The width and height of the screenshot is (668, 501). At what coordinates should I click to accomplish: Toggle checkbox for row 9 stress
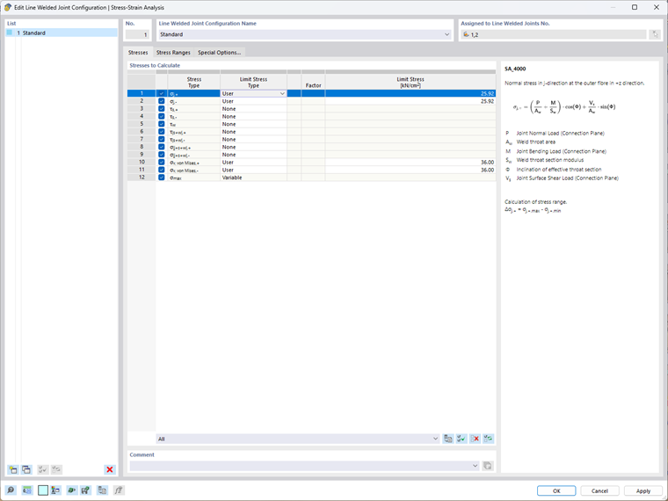coord(162,155)
